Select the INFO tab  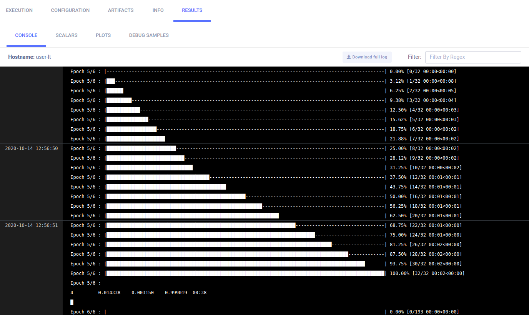tap(158, 10)
